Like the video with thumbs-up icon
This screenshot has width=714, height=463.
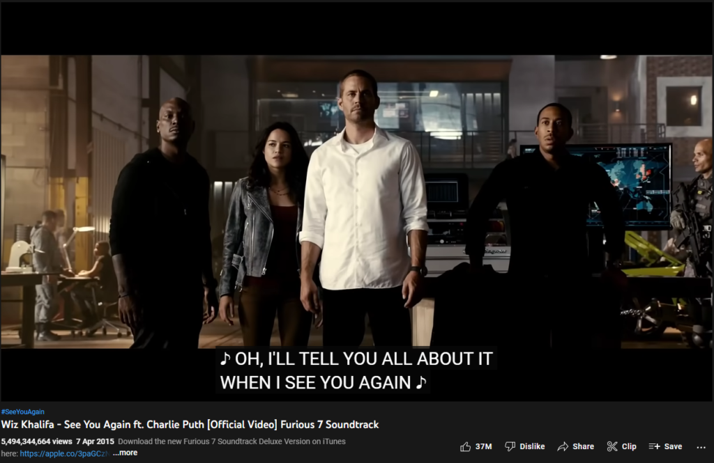pyautogui.click(x=465, y=446)
